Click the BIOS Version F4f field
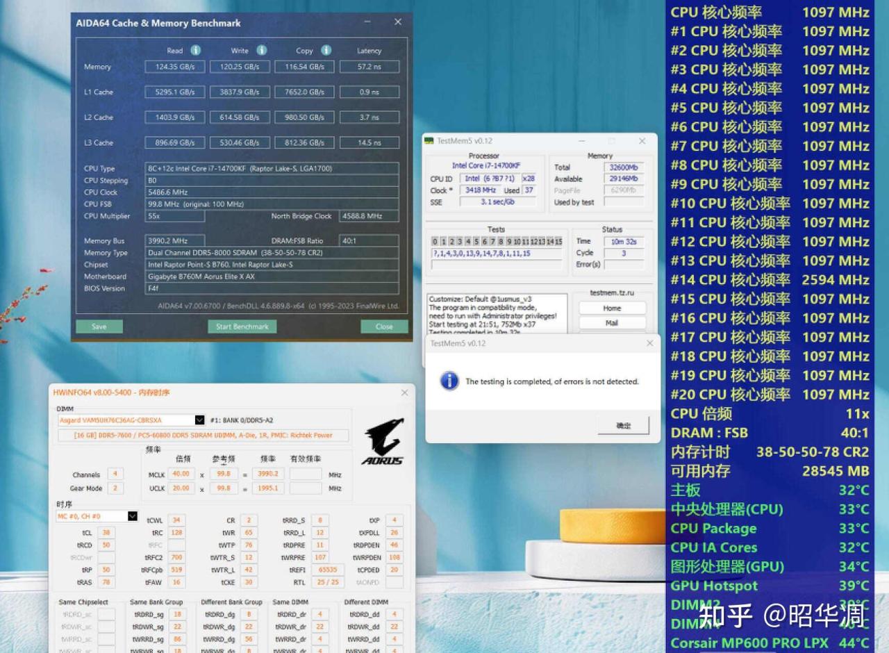 point(272,288)
